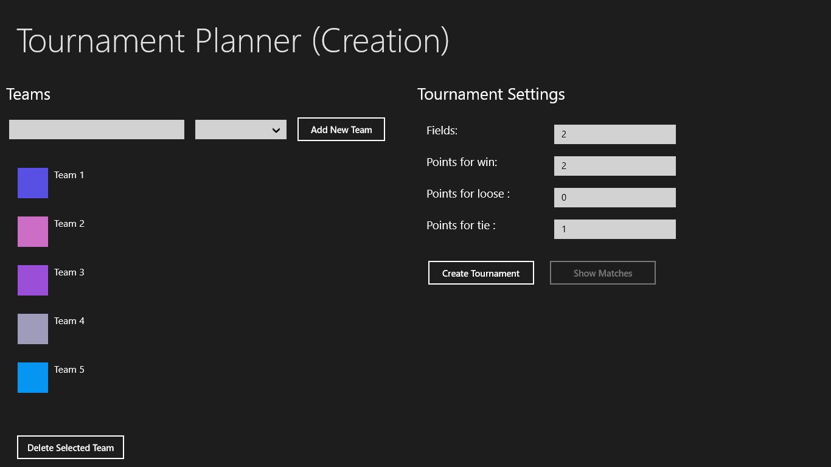
Task: Select the pink Team 2 color square
Action: [33, 232]
